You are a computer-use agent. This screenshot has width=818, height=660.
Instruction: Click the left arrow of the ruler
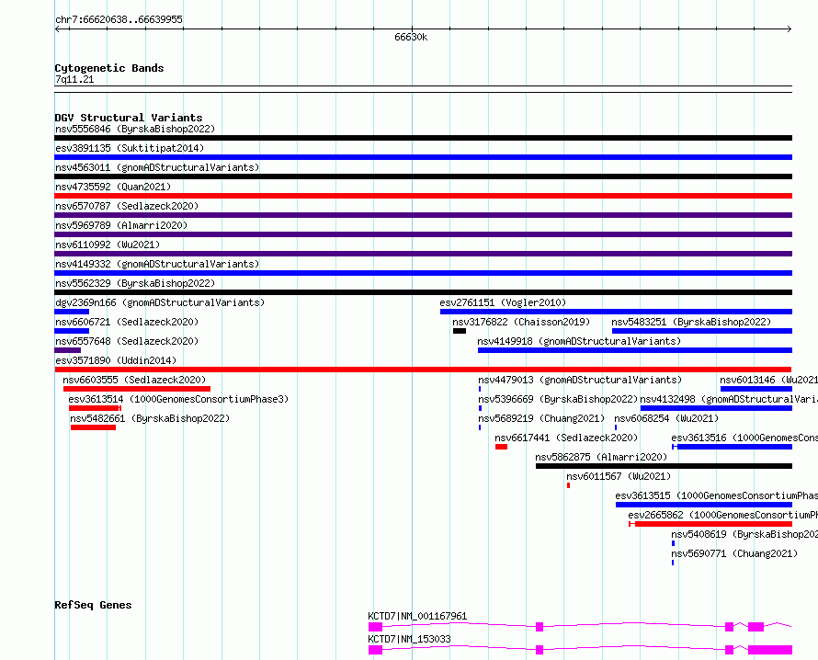57,29
